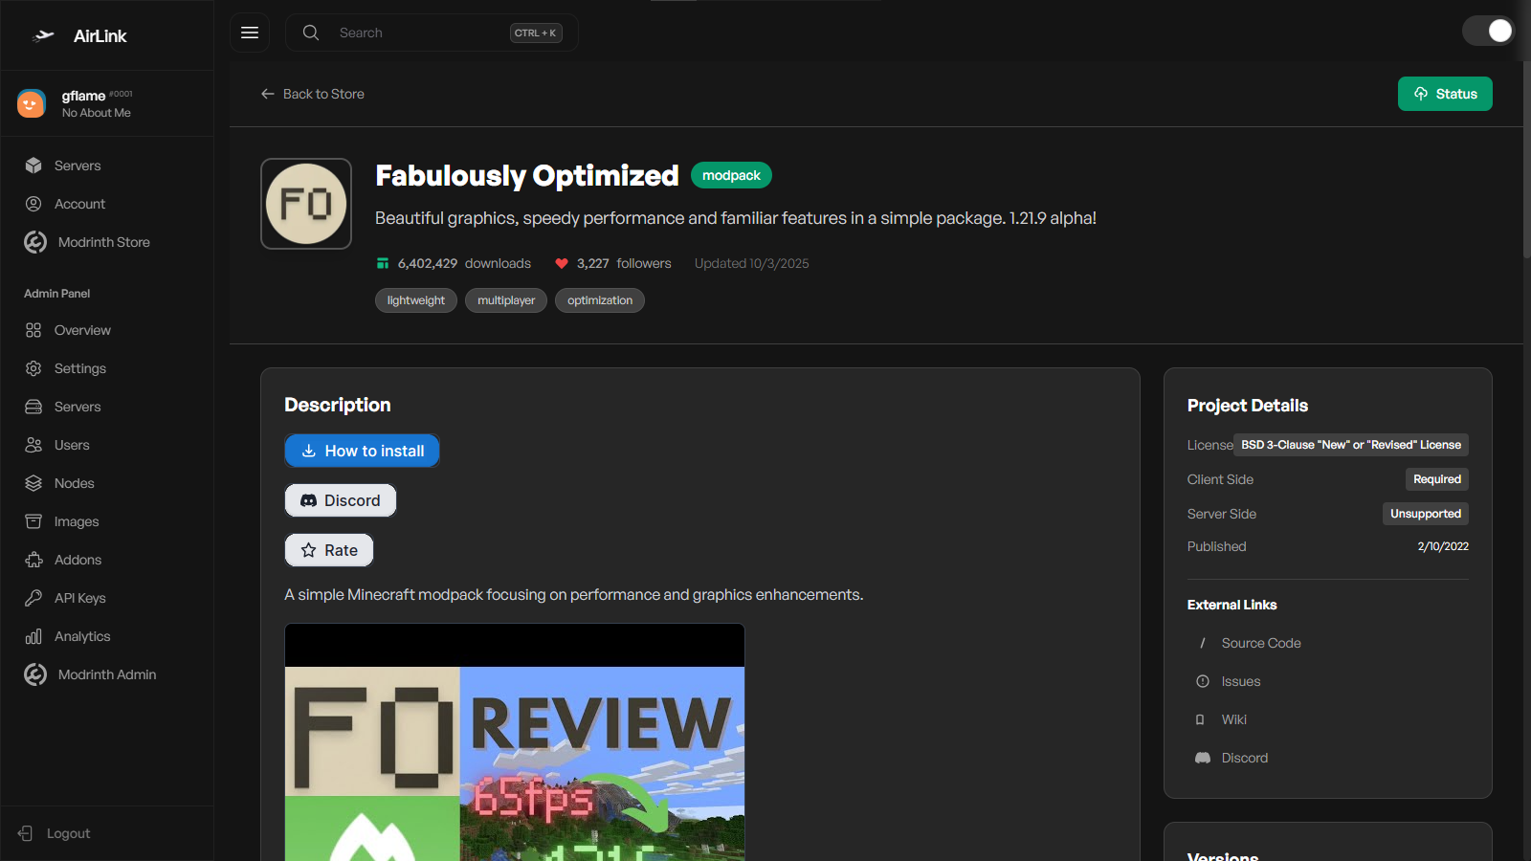This screenshot has width=1531, height=861.
Task: Open Modrinth Store in sidebar
Action: 103,242
